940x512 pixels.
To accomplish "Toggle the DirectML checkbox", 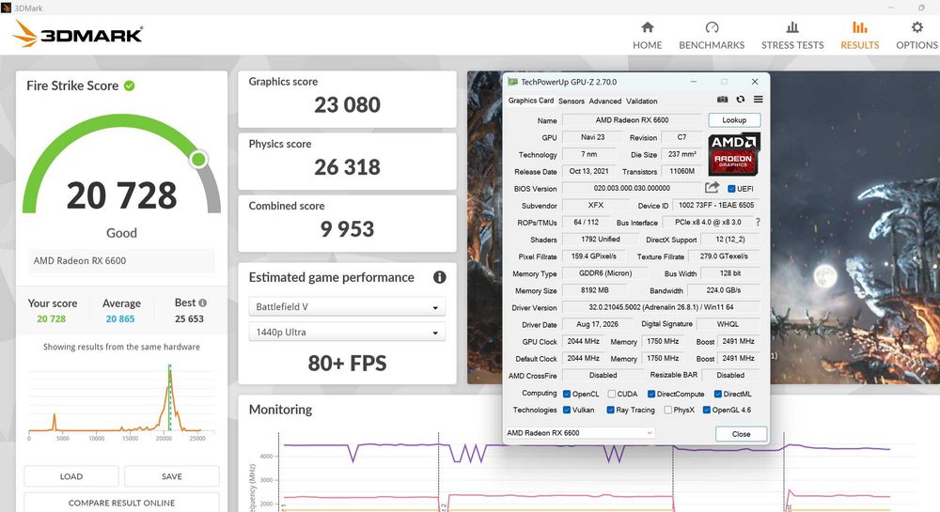I will [x=717, y=394].
